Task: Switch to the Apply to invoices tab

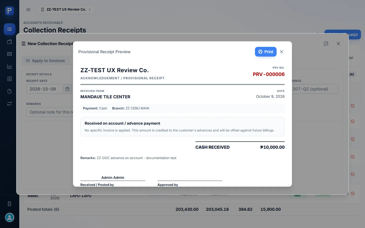Action: pos(45,61)
